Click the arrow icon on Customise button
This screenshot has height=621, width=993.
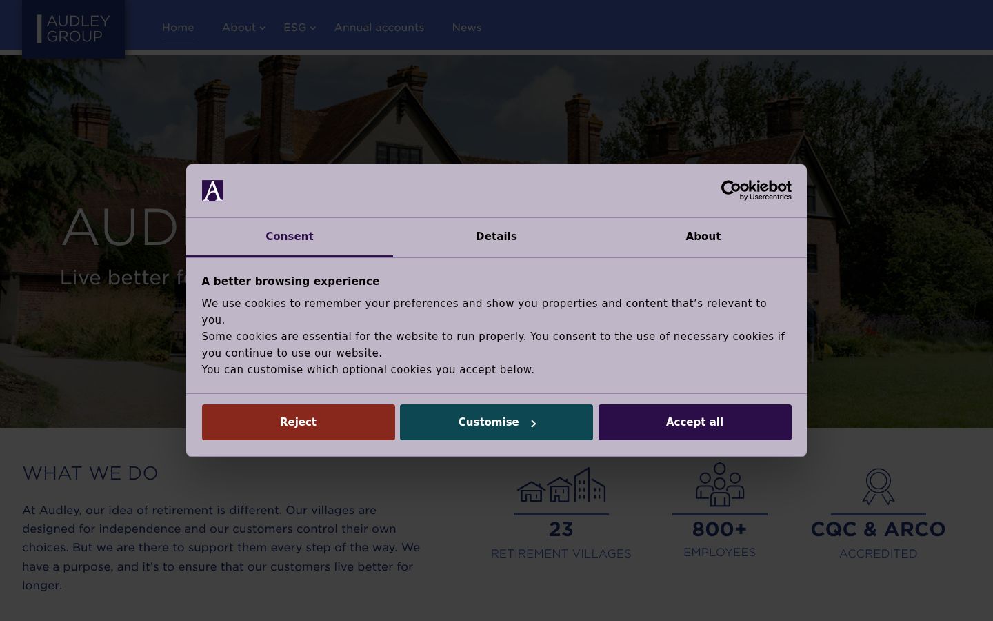(x=533, y=424)
